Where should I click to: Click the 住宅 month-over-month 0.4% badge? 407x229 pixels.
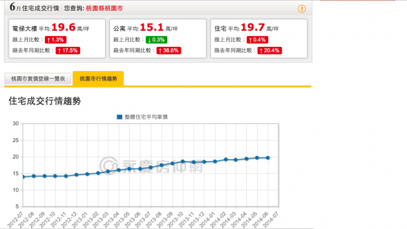tap(257, 39)
